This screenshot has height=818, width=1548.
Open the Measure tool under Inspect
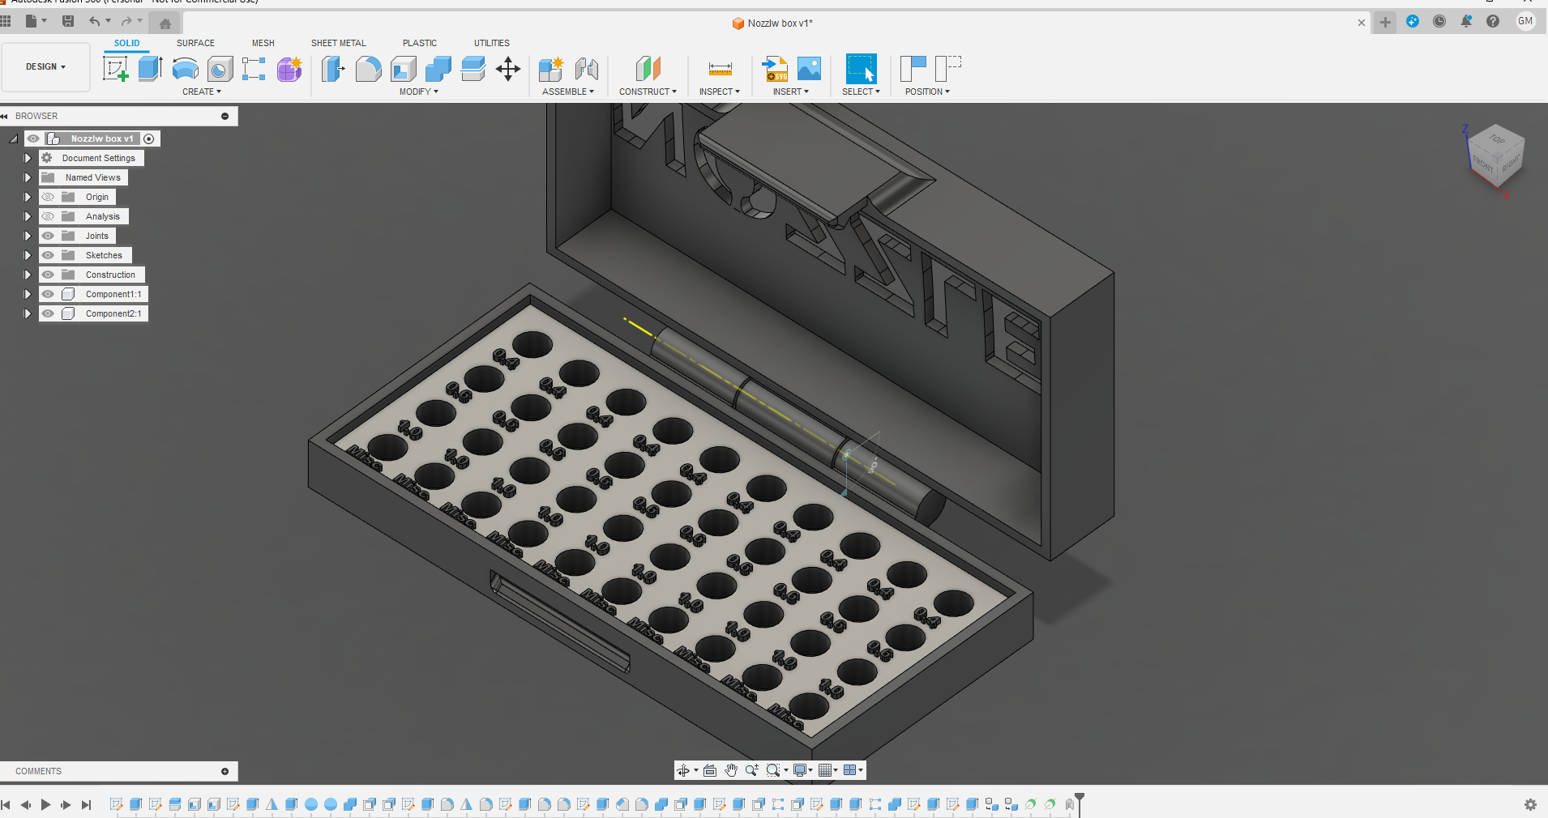pos(720,70)
